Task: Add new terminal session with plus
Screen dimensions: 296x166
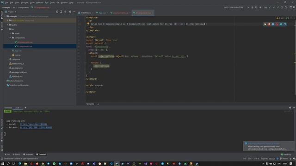Action: pos(25,107)
